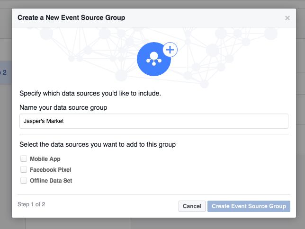Click the Name your data source group label
This screenshot has height=229, width=305.
(x=63, y=107)
